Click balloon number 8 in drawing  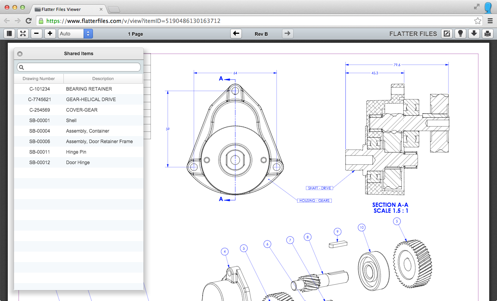[x=308, y=236]
